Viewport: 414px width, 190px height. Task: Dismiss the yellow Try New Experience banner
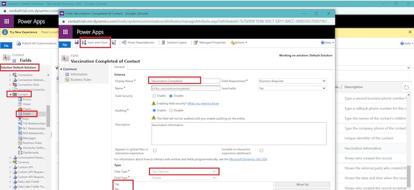pos(410,32)
